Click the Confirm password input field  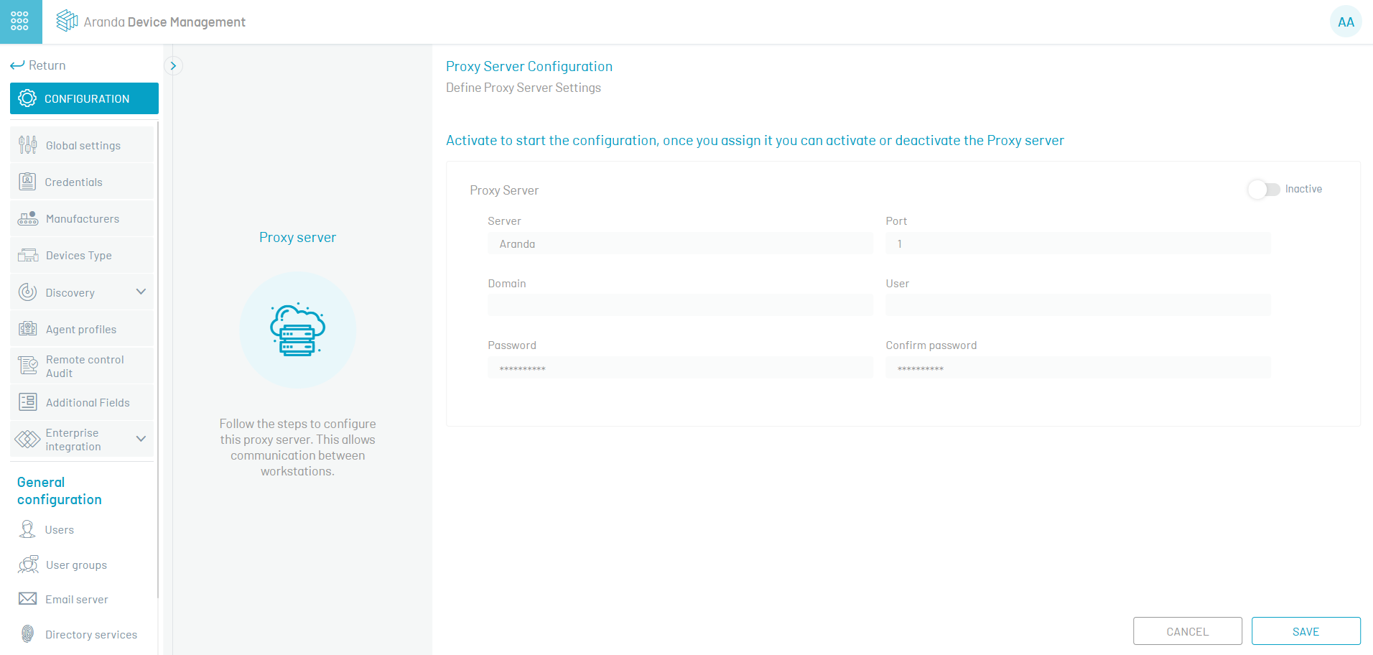coord(1078,368)
